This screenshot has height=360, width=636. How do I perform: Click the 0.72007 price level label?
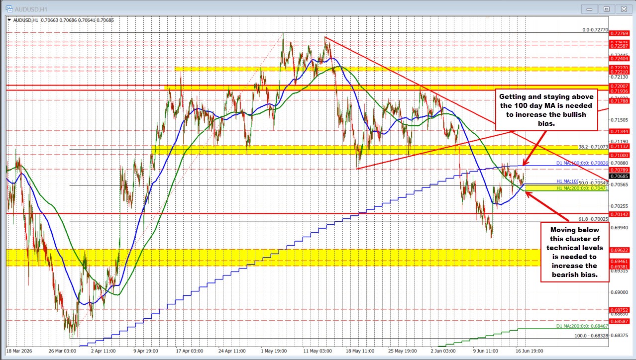[x=619, y=86]
